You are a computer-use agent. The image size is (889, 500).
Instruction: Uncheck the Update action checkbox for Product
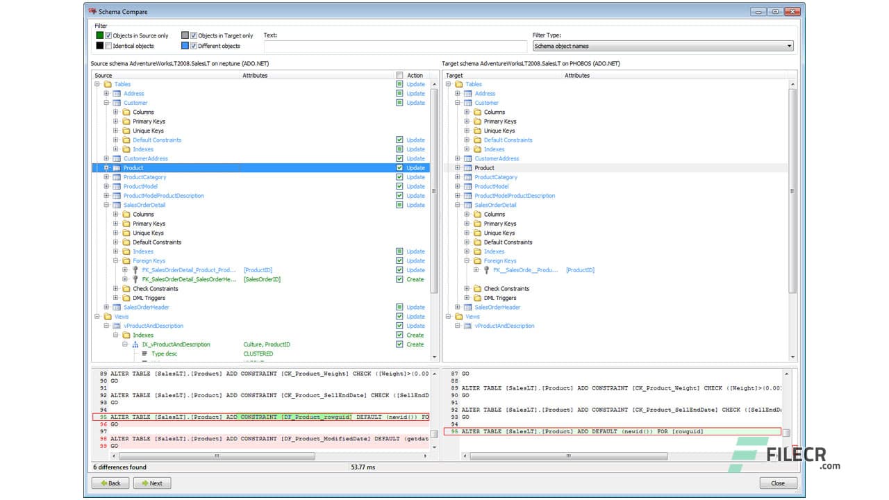[x=400, y=167]
